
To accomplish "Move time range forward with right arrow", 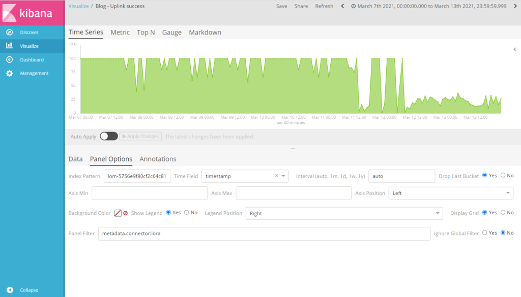I will point(515,6).
